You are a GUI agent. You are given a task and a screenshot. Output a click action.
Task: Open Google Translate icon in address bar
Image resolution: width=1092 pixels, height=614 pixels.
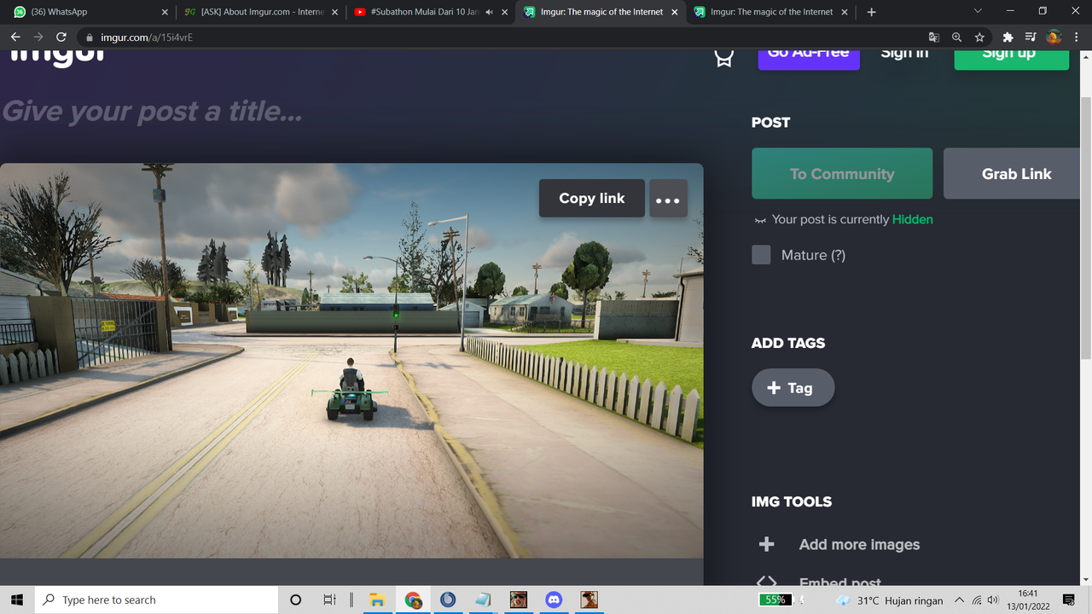[934, 38]
